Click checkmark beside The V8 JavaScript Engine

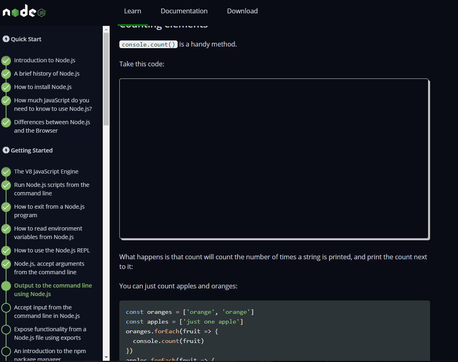point(6,172)
